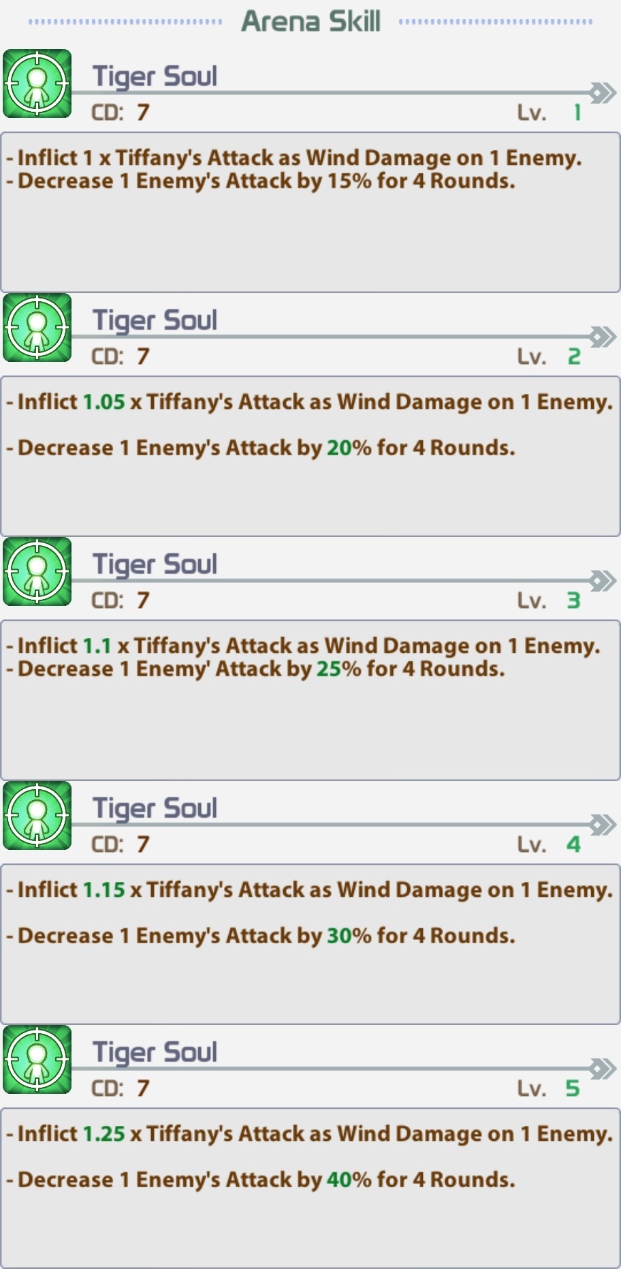Select the description with 25% Attack decrease

(310, 701)
